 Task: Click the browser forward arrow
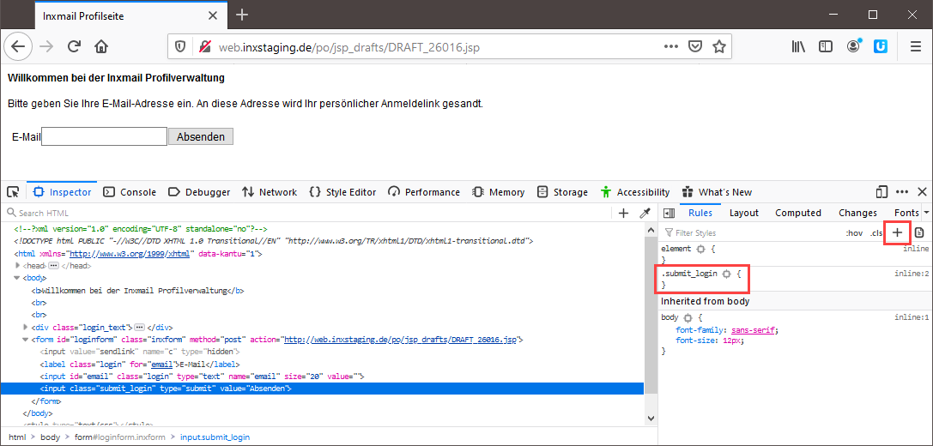[45, 46]
